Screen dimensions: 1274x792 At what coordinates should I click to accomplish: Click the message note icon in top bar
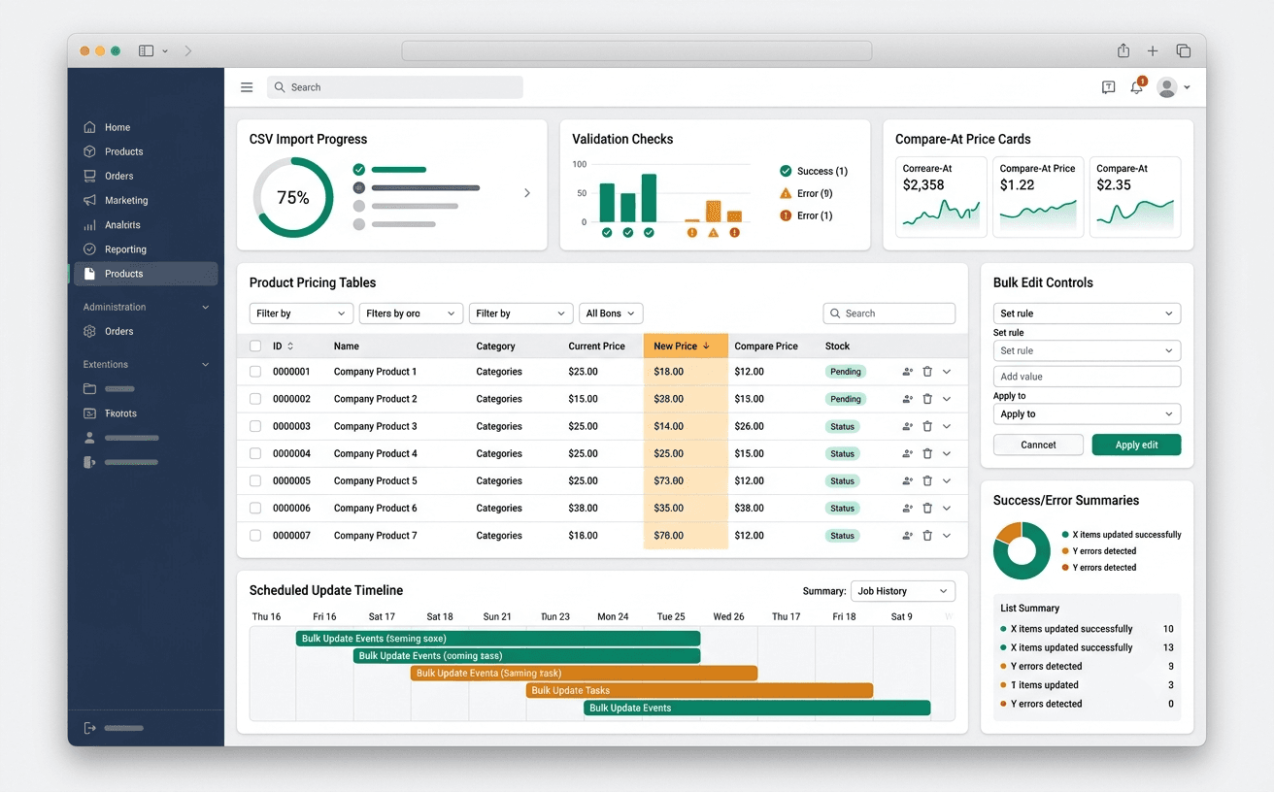(x=1108, y=87)
